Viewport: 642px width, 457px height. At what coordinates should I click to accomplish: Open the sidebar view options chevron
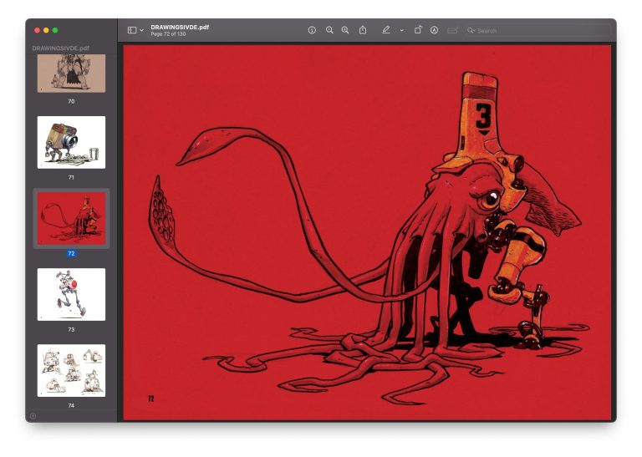tap(141, 30)
